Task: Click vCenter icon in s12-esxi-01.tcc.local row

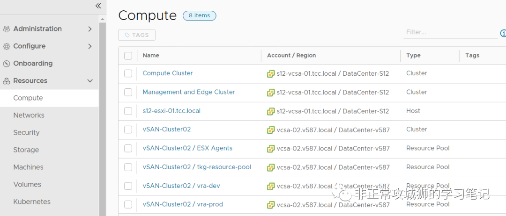Action: tap(271, 111)
